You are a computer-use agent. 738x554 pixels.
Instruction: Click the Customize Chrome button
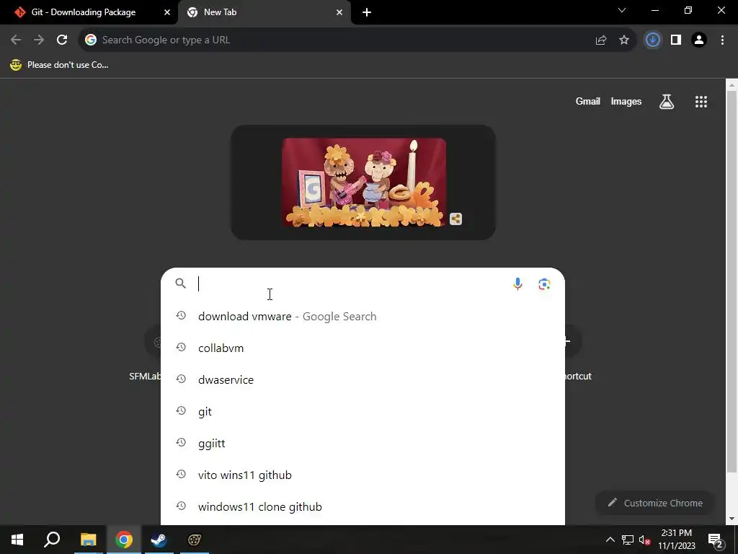click(x=654, y=503)
